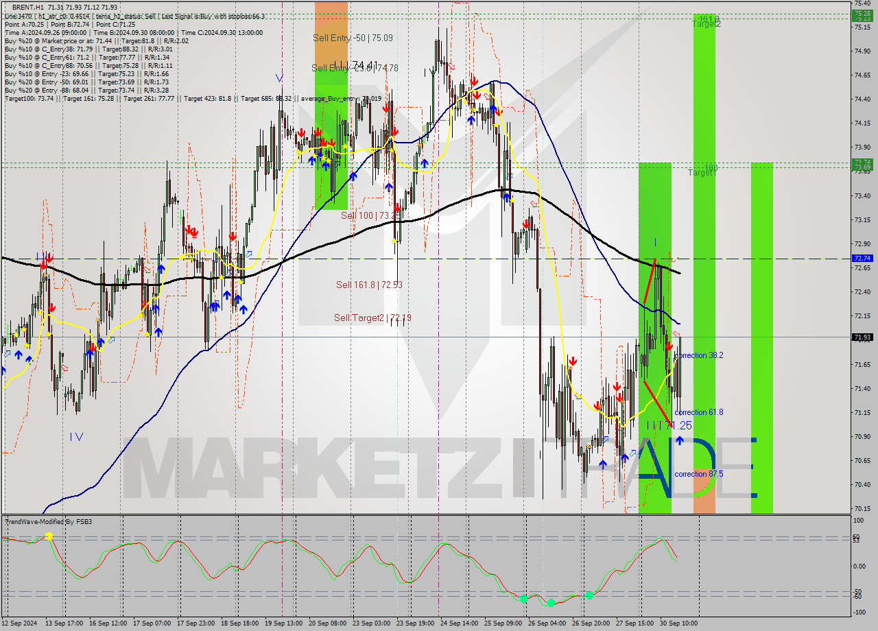Viewport: 878px width, 631px height.
Task: Click the '18 Sep 18:00' time label
Action: click(x=239, y=623)
